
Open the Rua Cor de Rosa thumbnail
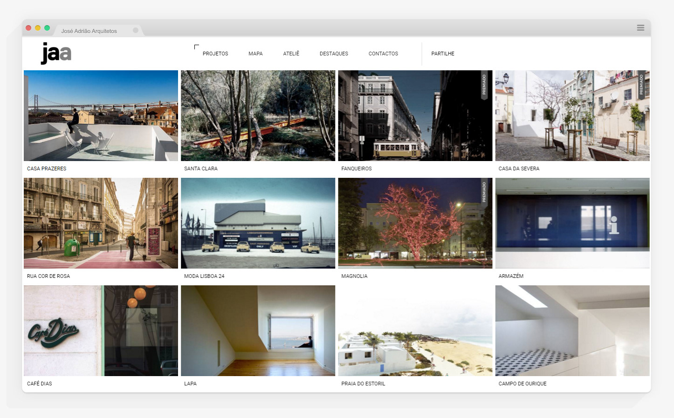[101, 223]
